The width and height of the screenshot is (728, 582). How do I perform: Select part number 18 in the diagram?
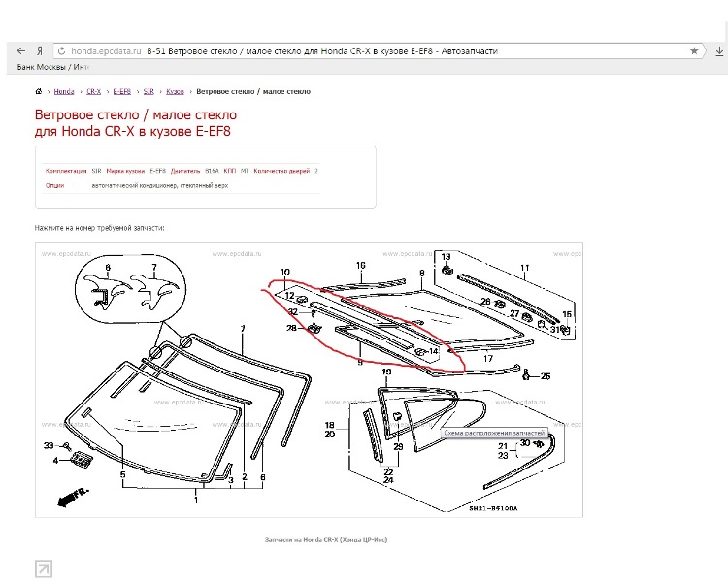pyautogui.click(x=329, y=425)
